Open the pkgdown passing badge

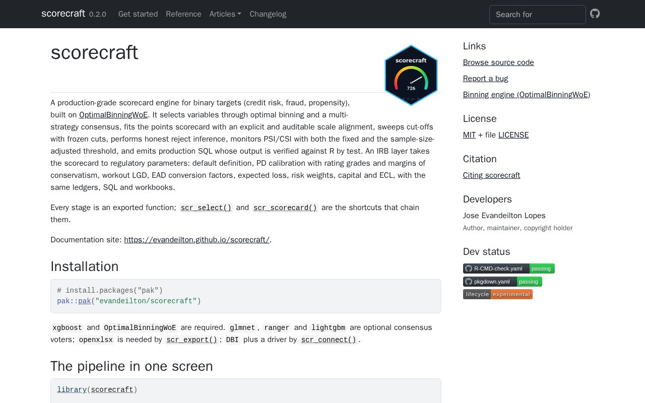coord(502,282)
